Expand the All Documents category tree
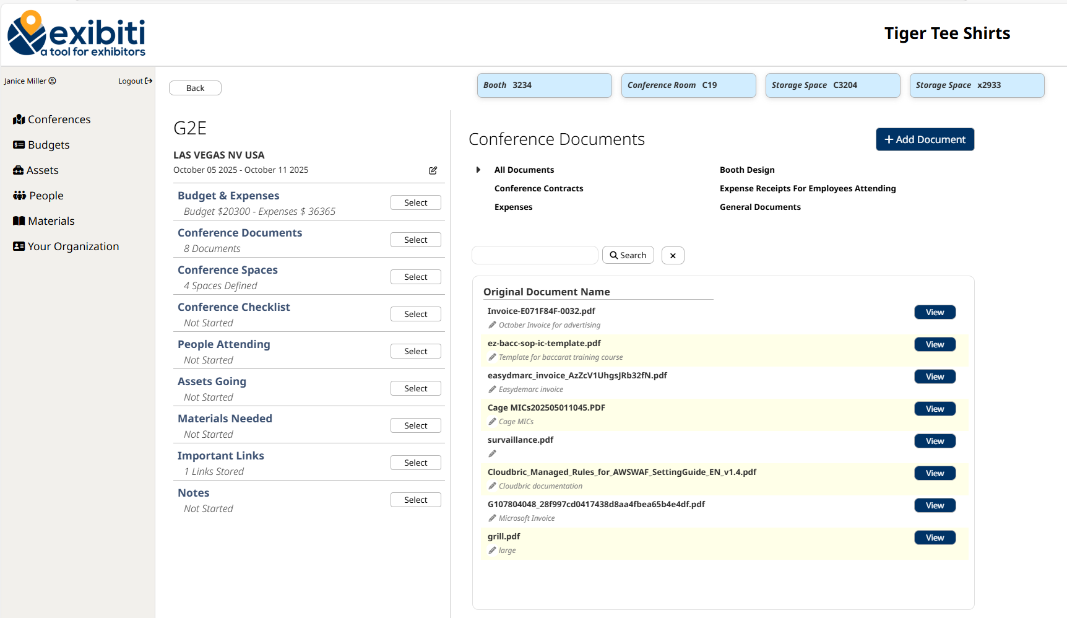1067x618 pixels. [478, 169]
